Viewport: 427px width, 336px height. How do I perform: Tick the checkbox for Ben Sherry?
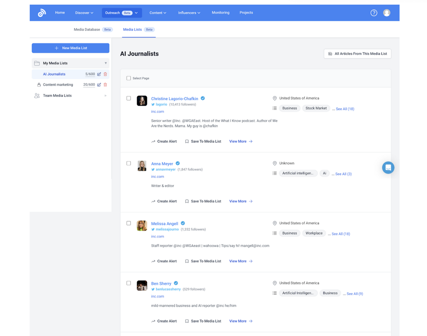[128, 283]
